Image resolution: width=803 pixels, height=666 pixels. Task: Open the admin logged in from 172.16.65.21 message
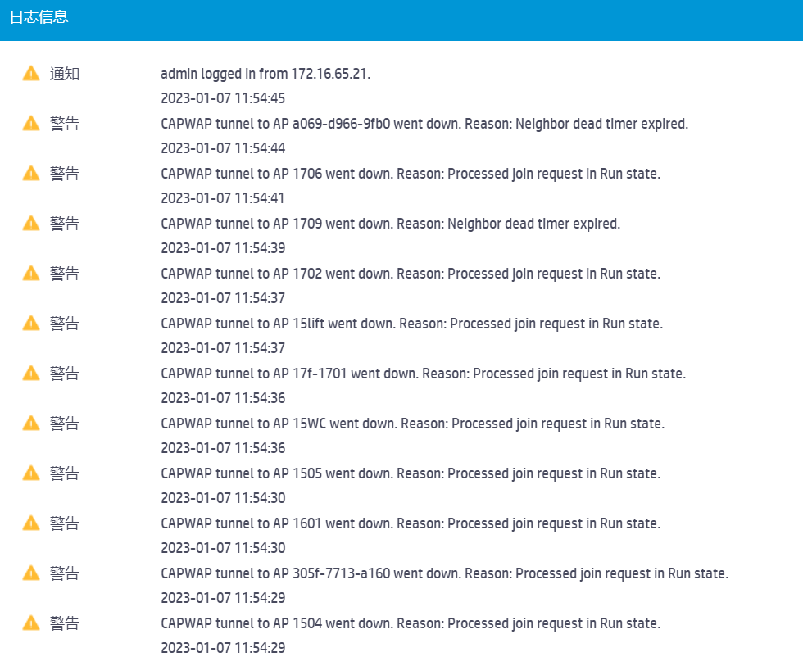[x=265, y=74]
